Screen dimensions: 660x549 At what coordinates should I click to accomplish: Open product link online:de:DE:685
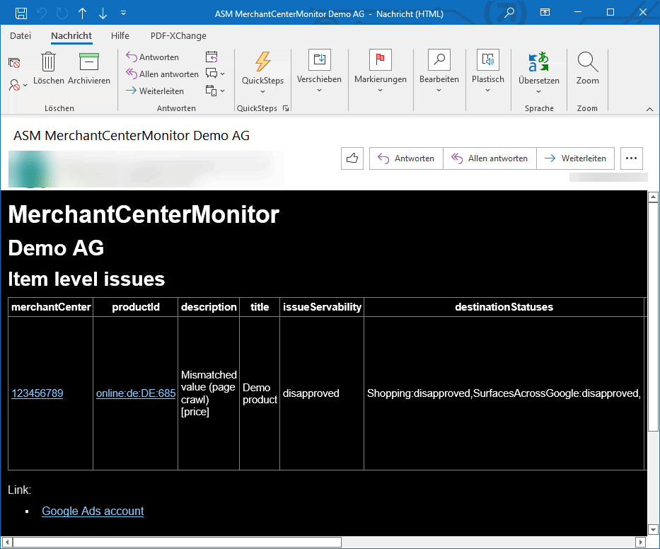[x=136, y=393]
